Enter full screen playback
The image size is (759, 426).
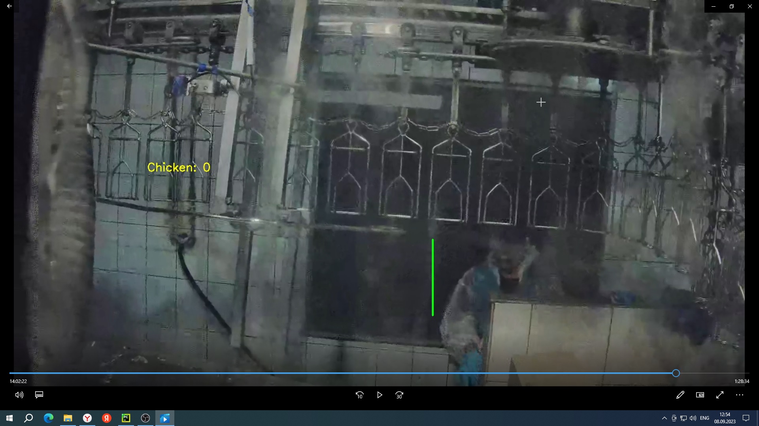720,395
